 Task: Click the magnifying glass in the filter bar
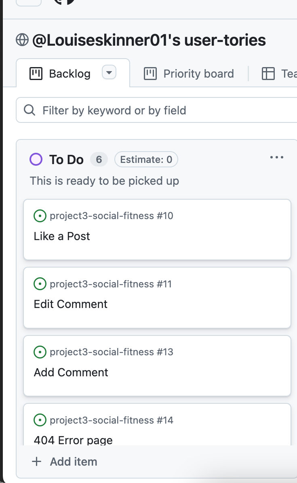(29, 110)
